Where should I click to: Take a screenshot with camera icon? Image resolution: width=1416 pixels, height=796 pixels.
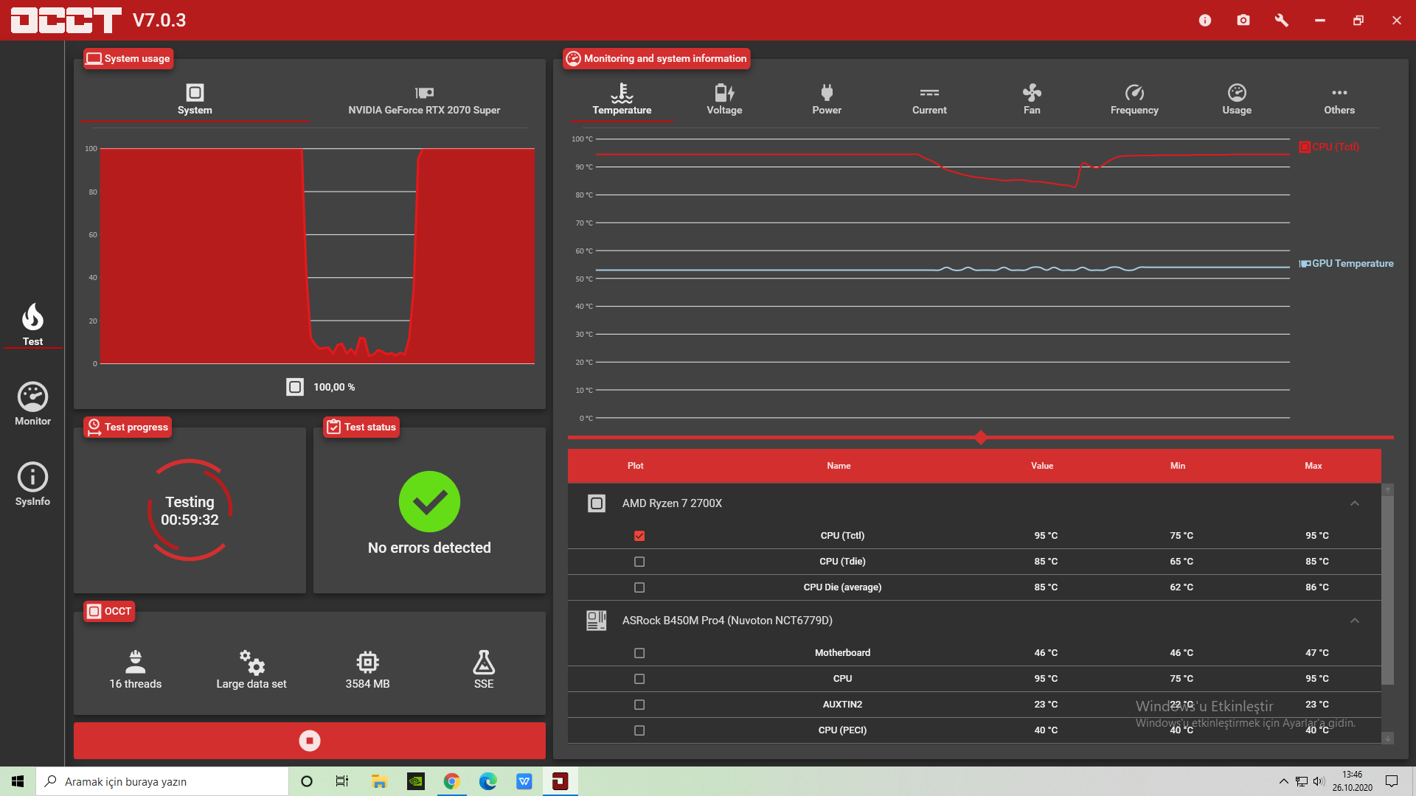pyautogui.click(x=1243, y=20)
